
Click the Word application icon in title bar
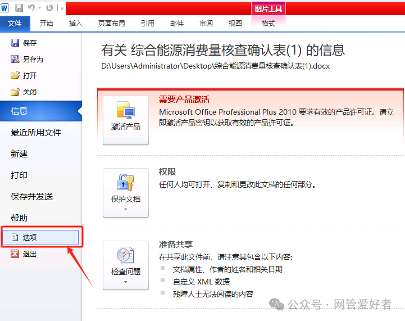click(x=4, y=8)
